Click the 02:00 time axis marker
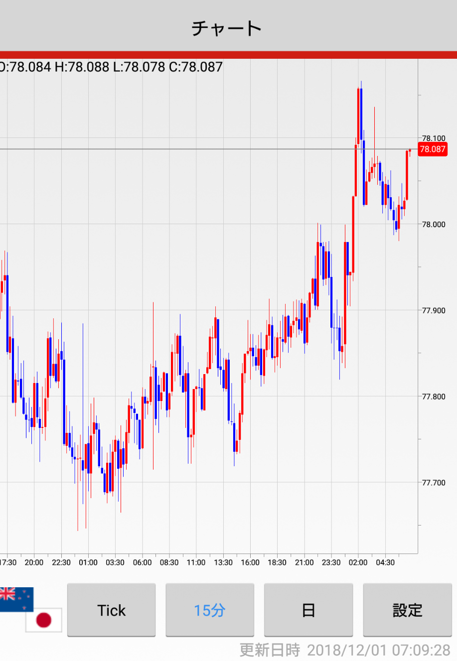This screenshot has height=661, width=457. pyautogui.click(x=358, y=562)
